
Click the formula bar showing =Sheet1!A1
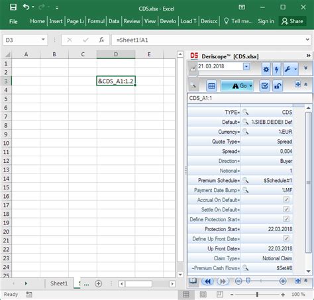click(x=207, y=40)
